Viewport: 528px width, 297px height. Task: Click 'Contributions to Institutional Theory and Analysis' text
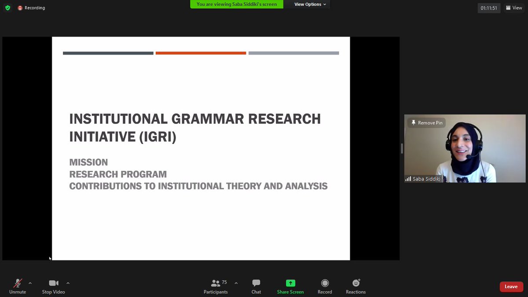pyautogui.click(x=198, y=186)
